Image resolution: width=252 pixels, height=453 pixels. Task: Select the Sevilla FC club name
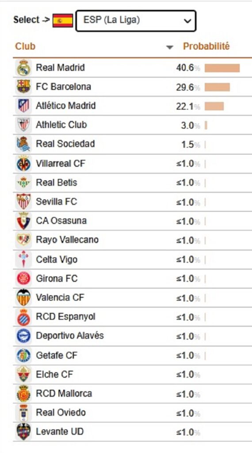(x=57, y=201)
